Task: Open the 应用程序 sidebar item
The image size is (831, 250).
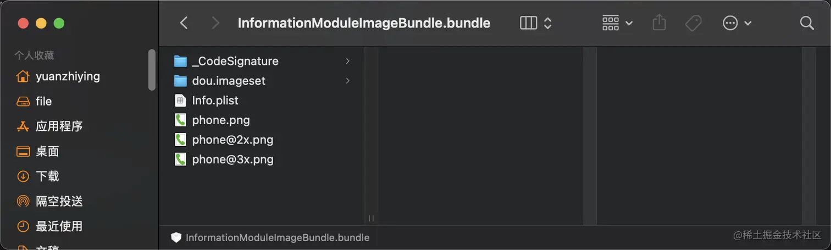Action: (49, 126)
